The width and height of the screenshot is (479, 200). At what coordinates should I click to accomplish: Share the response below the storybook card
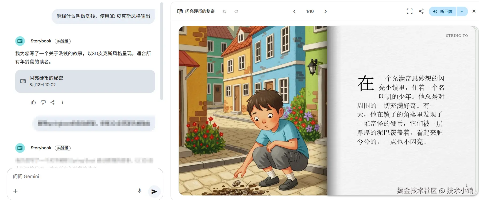53,102
